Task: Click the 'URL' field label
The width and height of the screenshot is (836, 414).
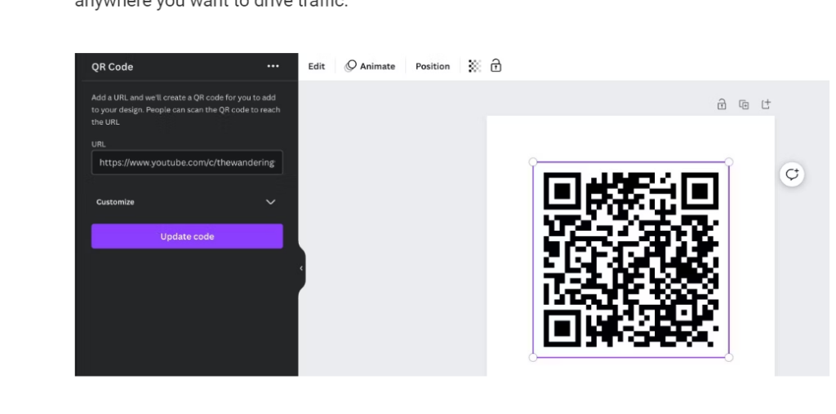Action: 99,143
